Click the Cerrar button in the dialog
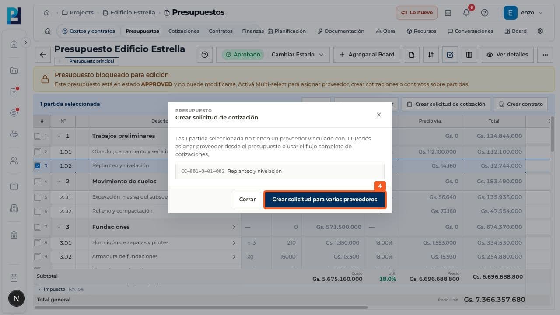 coord(247,199)
